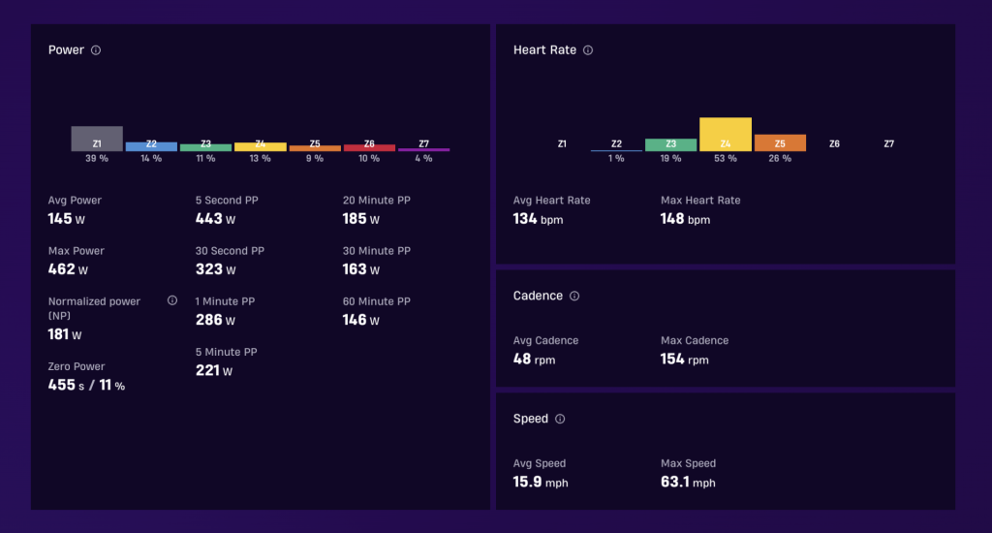Select the orange Z5 power zone bar
The image size is (992, 533).
point(315,148)
